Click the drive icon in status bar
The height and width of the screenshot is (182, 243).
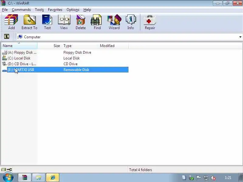pos(3,170)
